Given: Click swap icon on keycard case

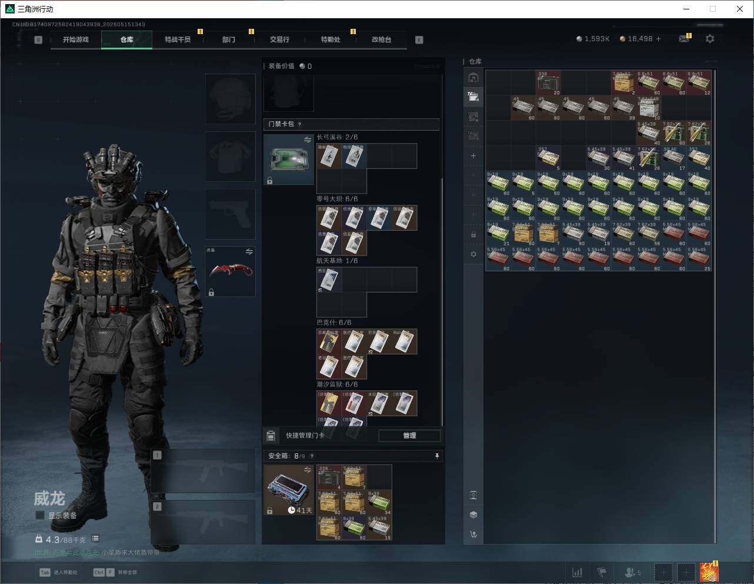Looking at the screenshot, I should (x=307, y=140).
